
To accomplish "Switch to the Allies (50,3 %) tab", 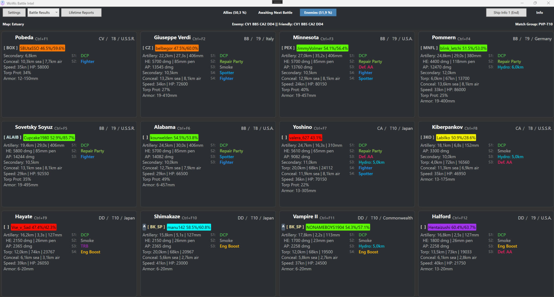I will click(235, 12).
